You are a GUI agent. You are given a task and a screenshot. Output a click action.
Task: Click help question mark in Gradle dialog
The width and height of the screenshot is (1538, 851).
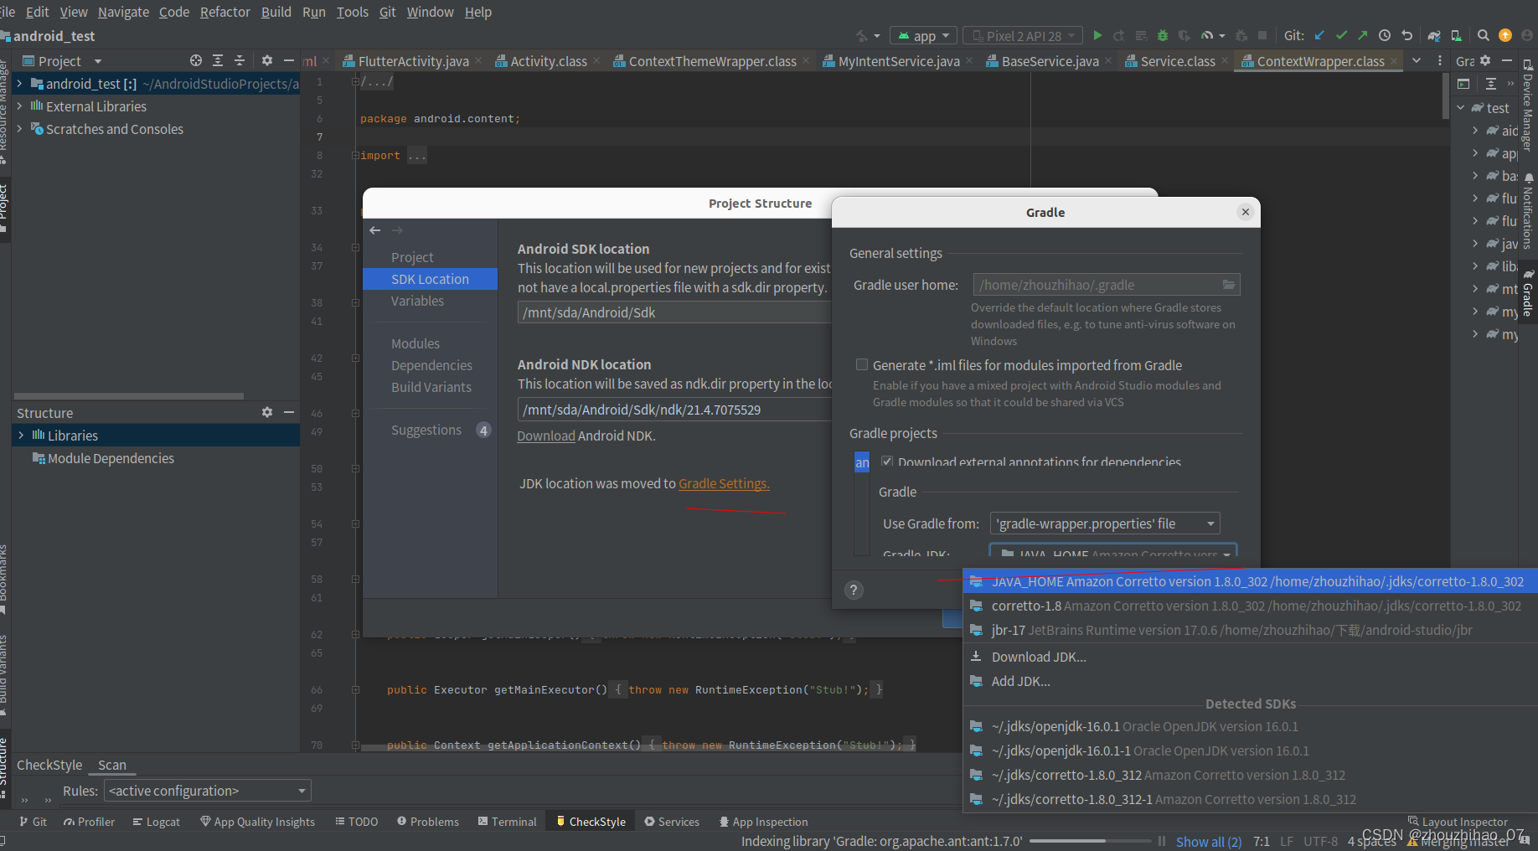pos(854,591)
